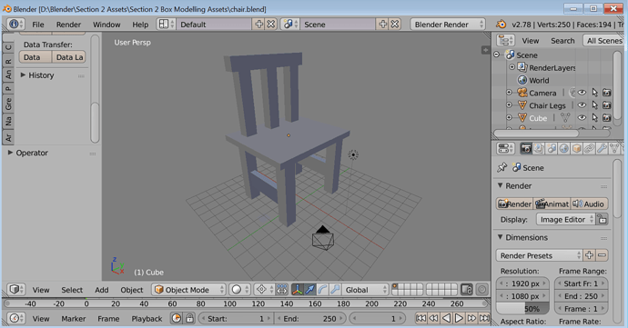Image resolution: width=628 pixels, height=328 pixels.
Task: Hide the Chair Legs object in viewport
Action: pyautogui.click(x=582, y=105)
